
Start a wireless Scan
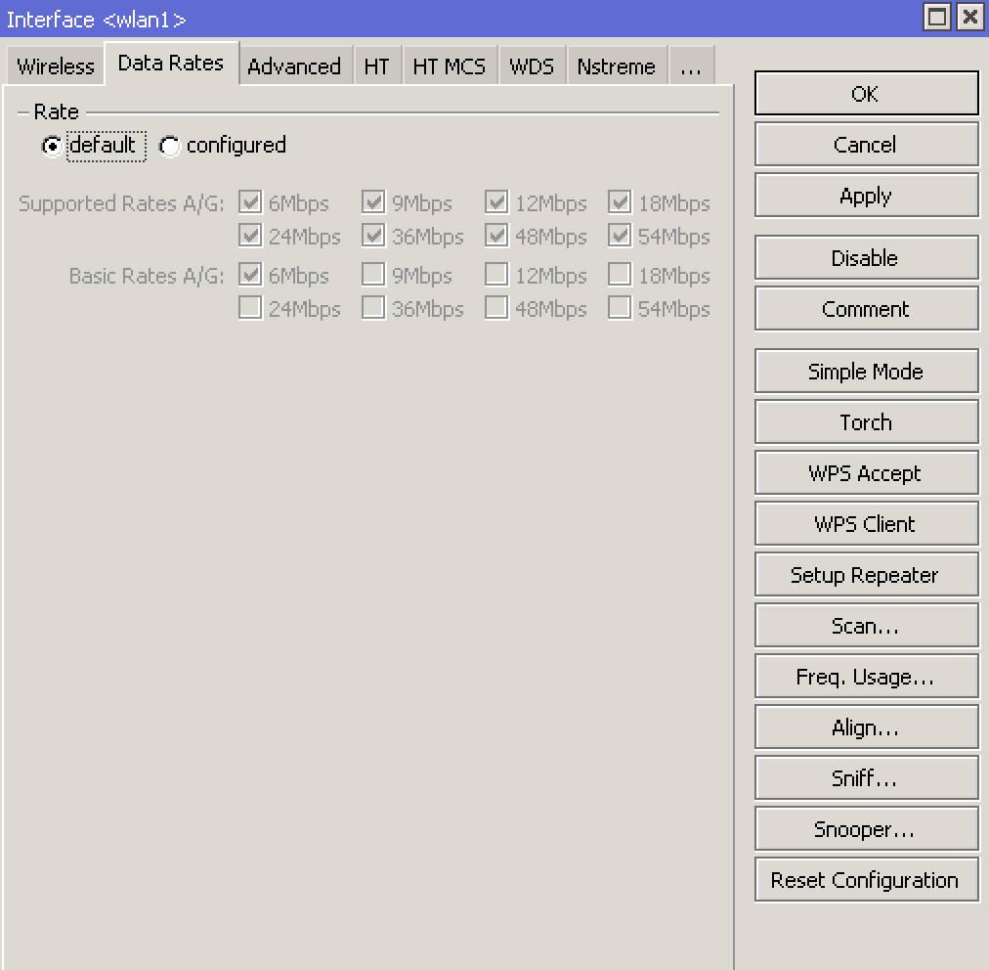pos(865,625)
